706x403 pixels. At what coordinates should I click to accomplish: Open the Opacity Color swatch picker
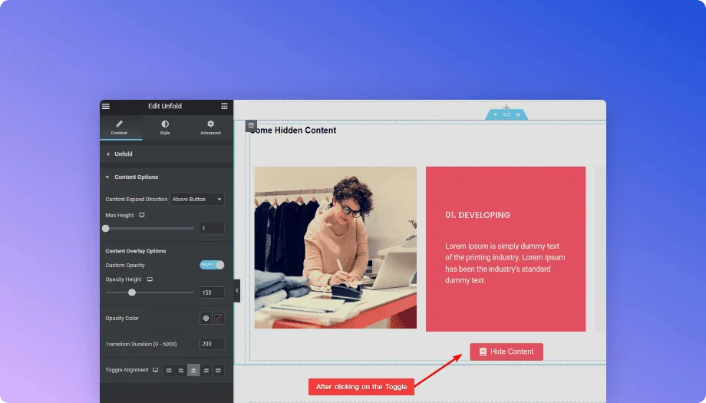click(219, 319)
